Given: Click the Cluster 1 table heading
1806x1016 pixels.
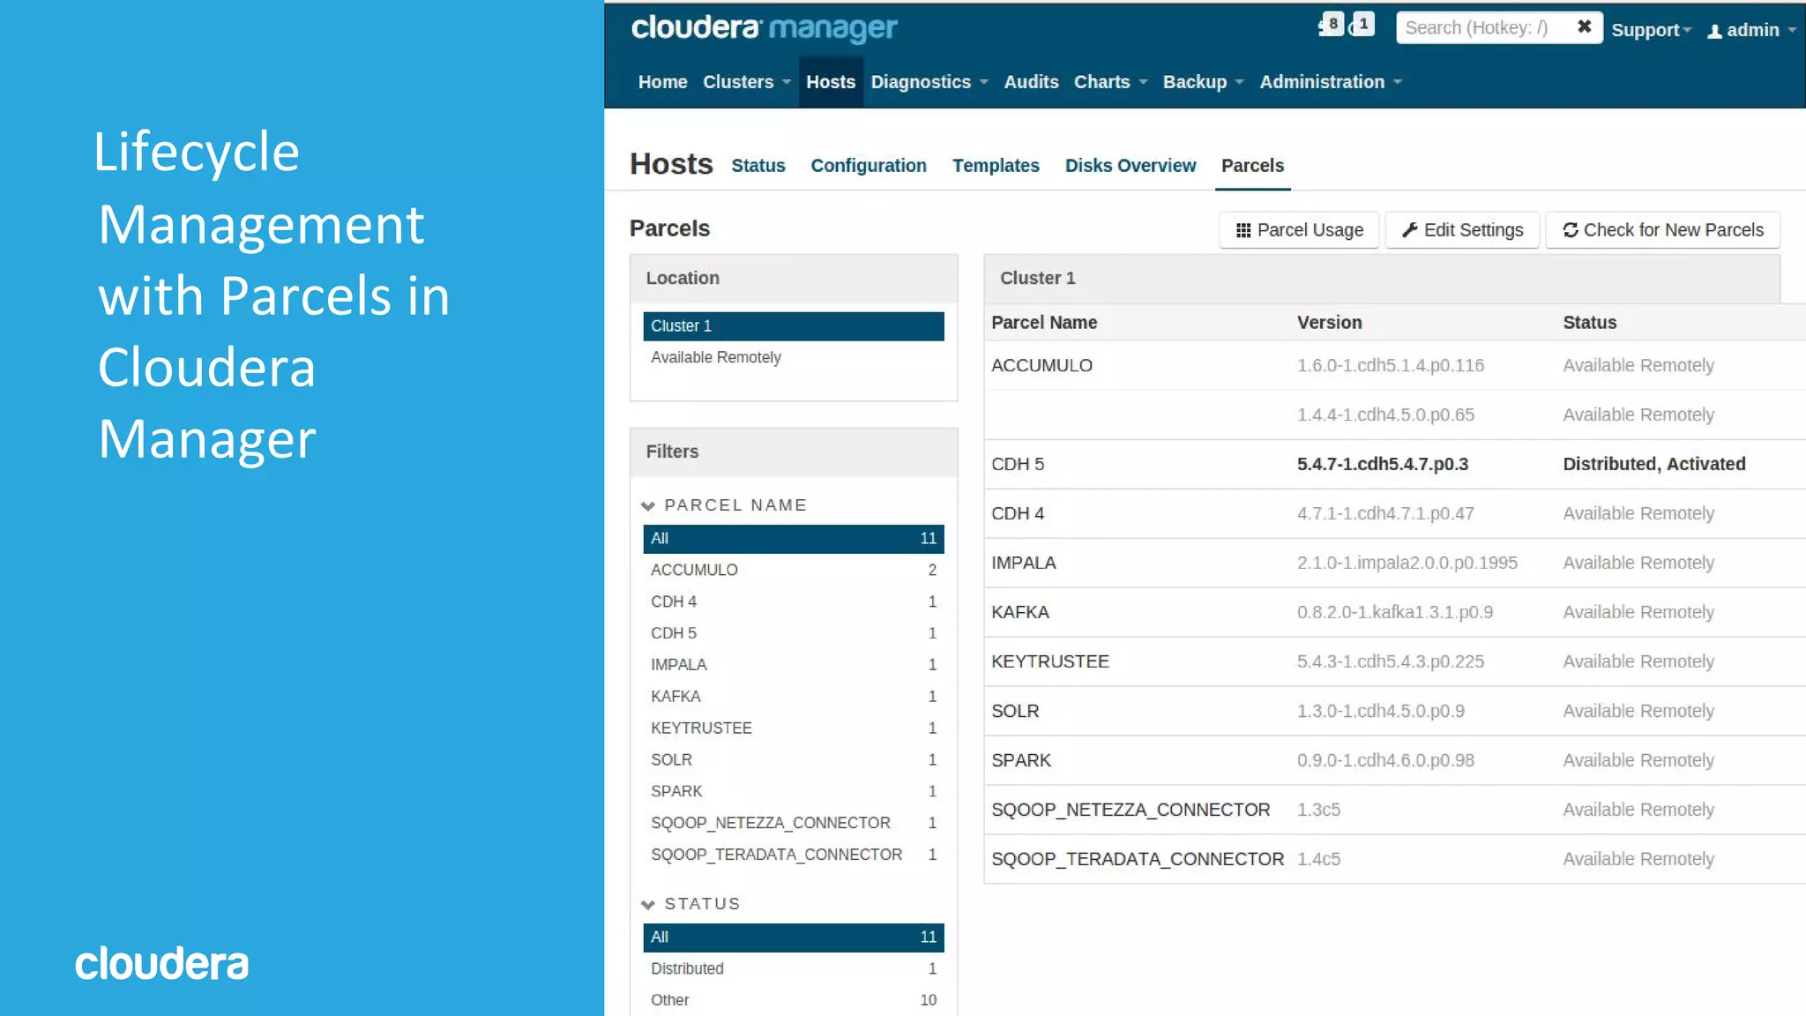Looking at the screenshot, I should pyautogui.click(x=1037, y=279).
